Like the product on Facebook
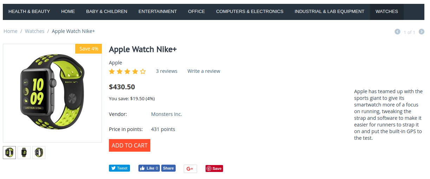Image resolution: width=430 pixels, height=179 pixels. click(x=149, y=168)
